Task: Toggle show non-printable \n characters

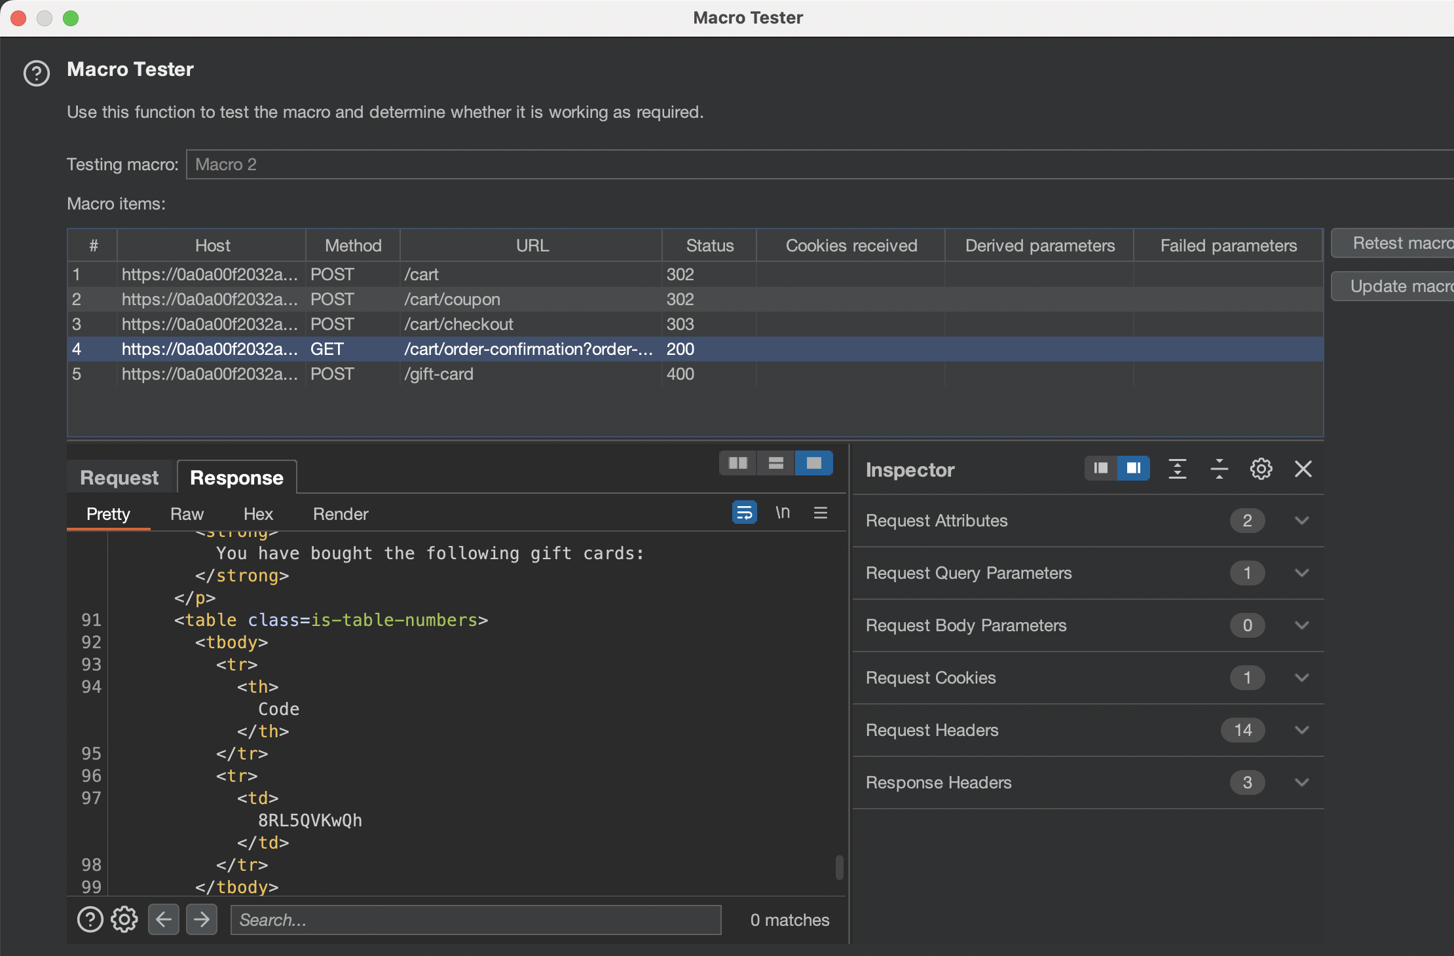Action: click(x=783, y=513)
